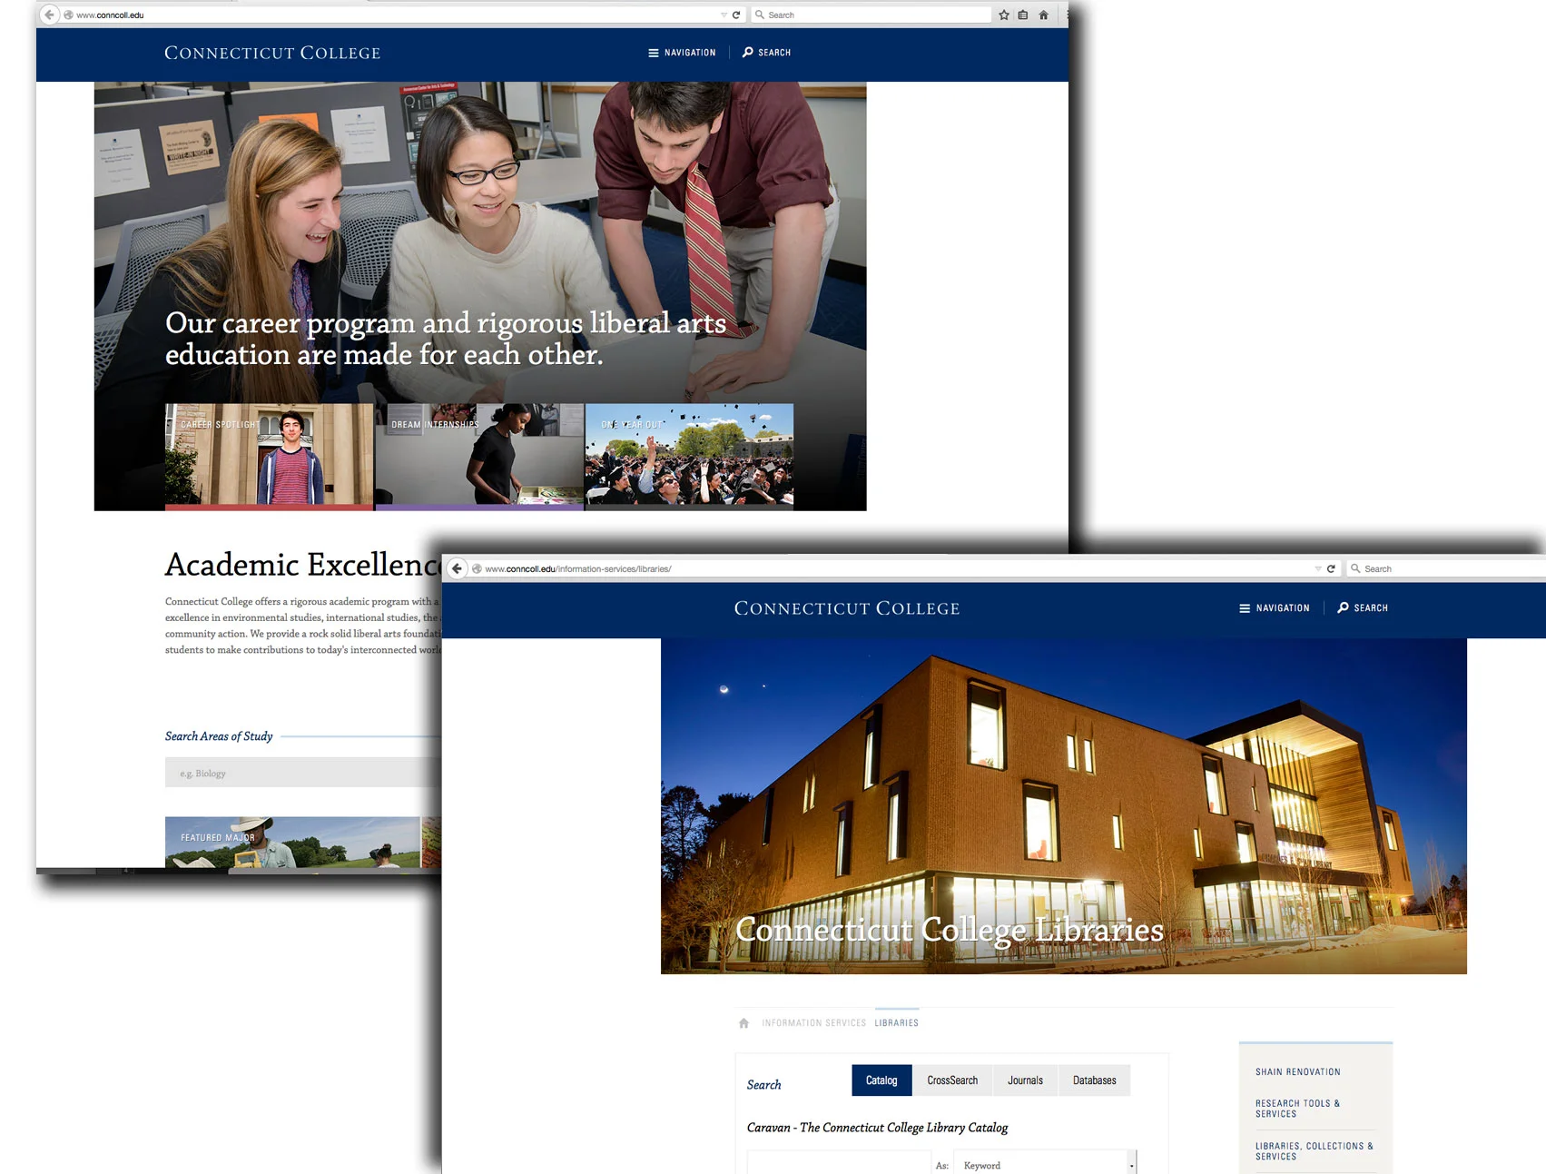
Task: Click the Connecticut College Libraries hero title
Action: coord(950,930)
